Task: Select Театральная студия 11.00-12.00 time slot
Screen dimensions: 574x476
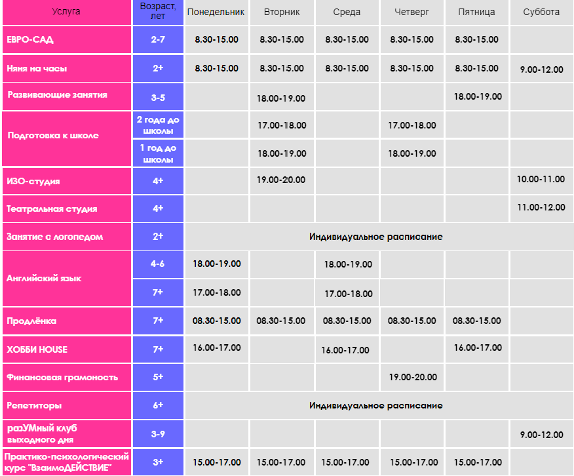Action: click(x=541, y=208)
